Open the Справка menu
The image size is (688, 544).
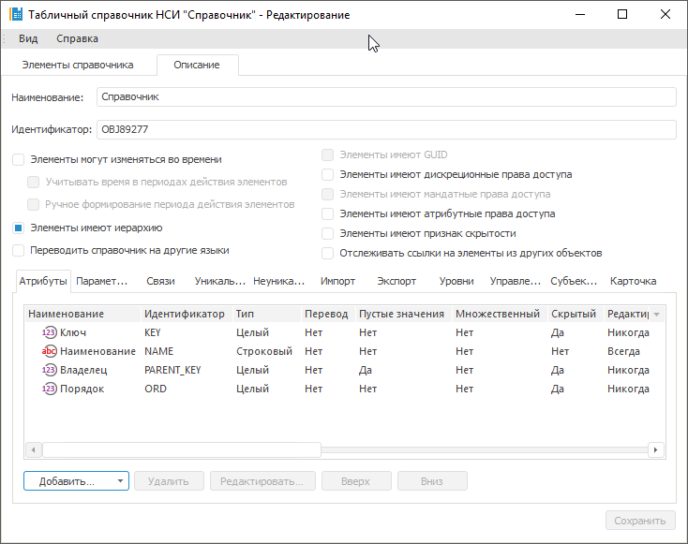coord(77,38)
